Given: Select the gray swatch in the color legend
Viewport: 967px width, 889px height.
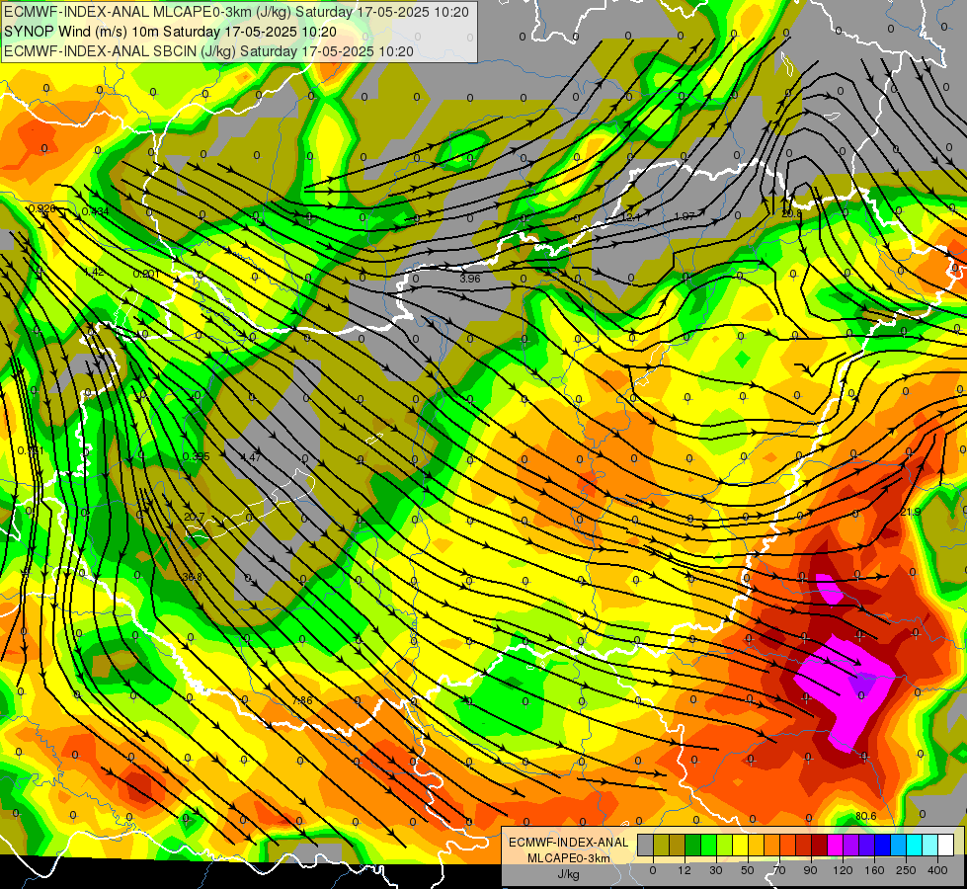Looking at the screenshot, I should [x=646, y=845].
